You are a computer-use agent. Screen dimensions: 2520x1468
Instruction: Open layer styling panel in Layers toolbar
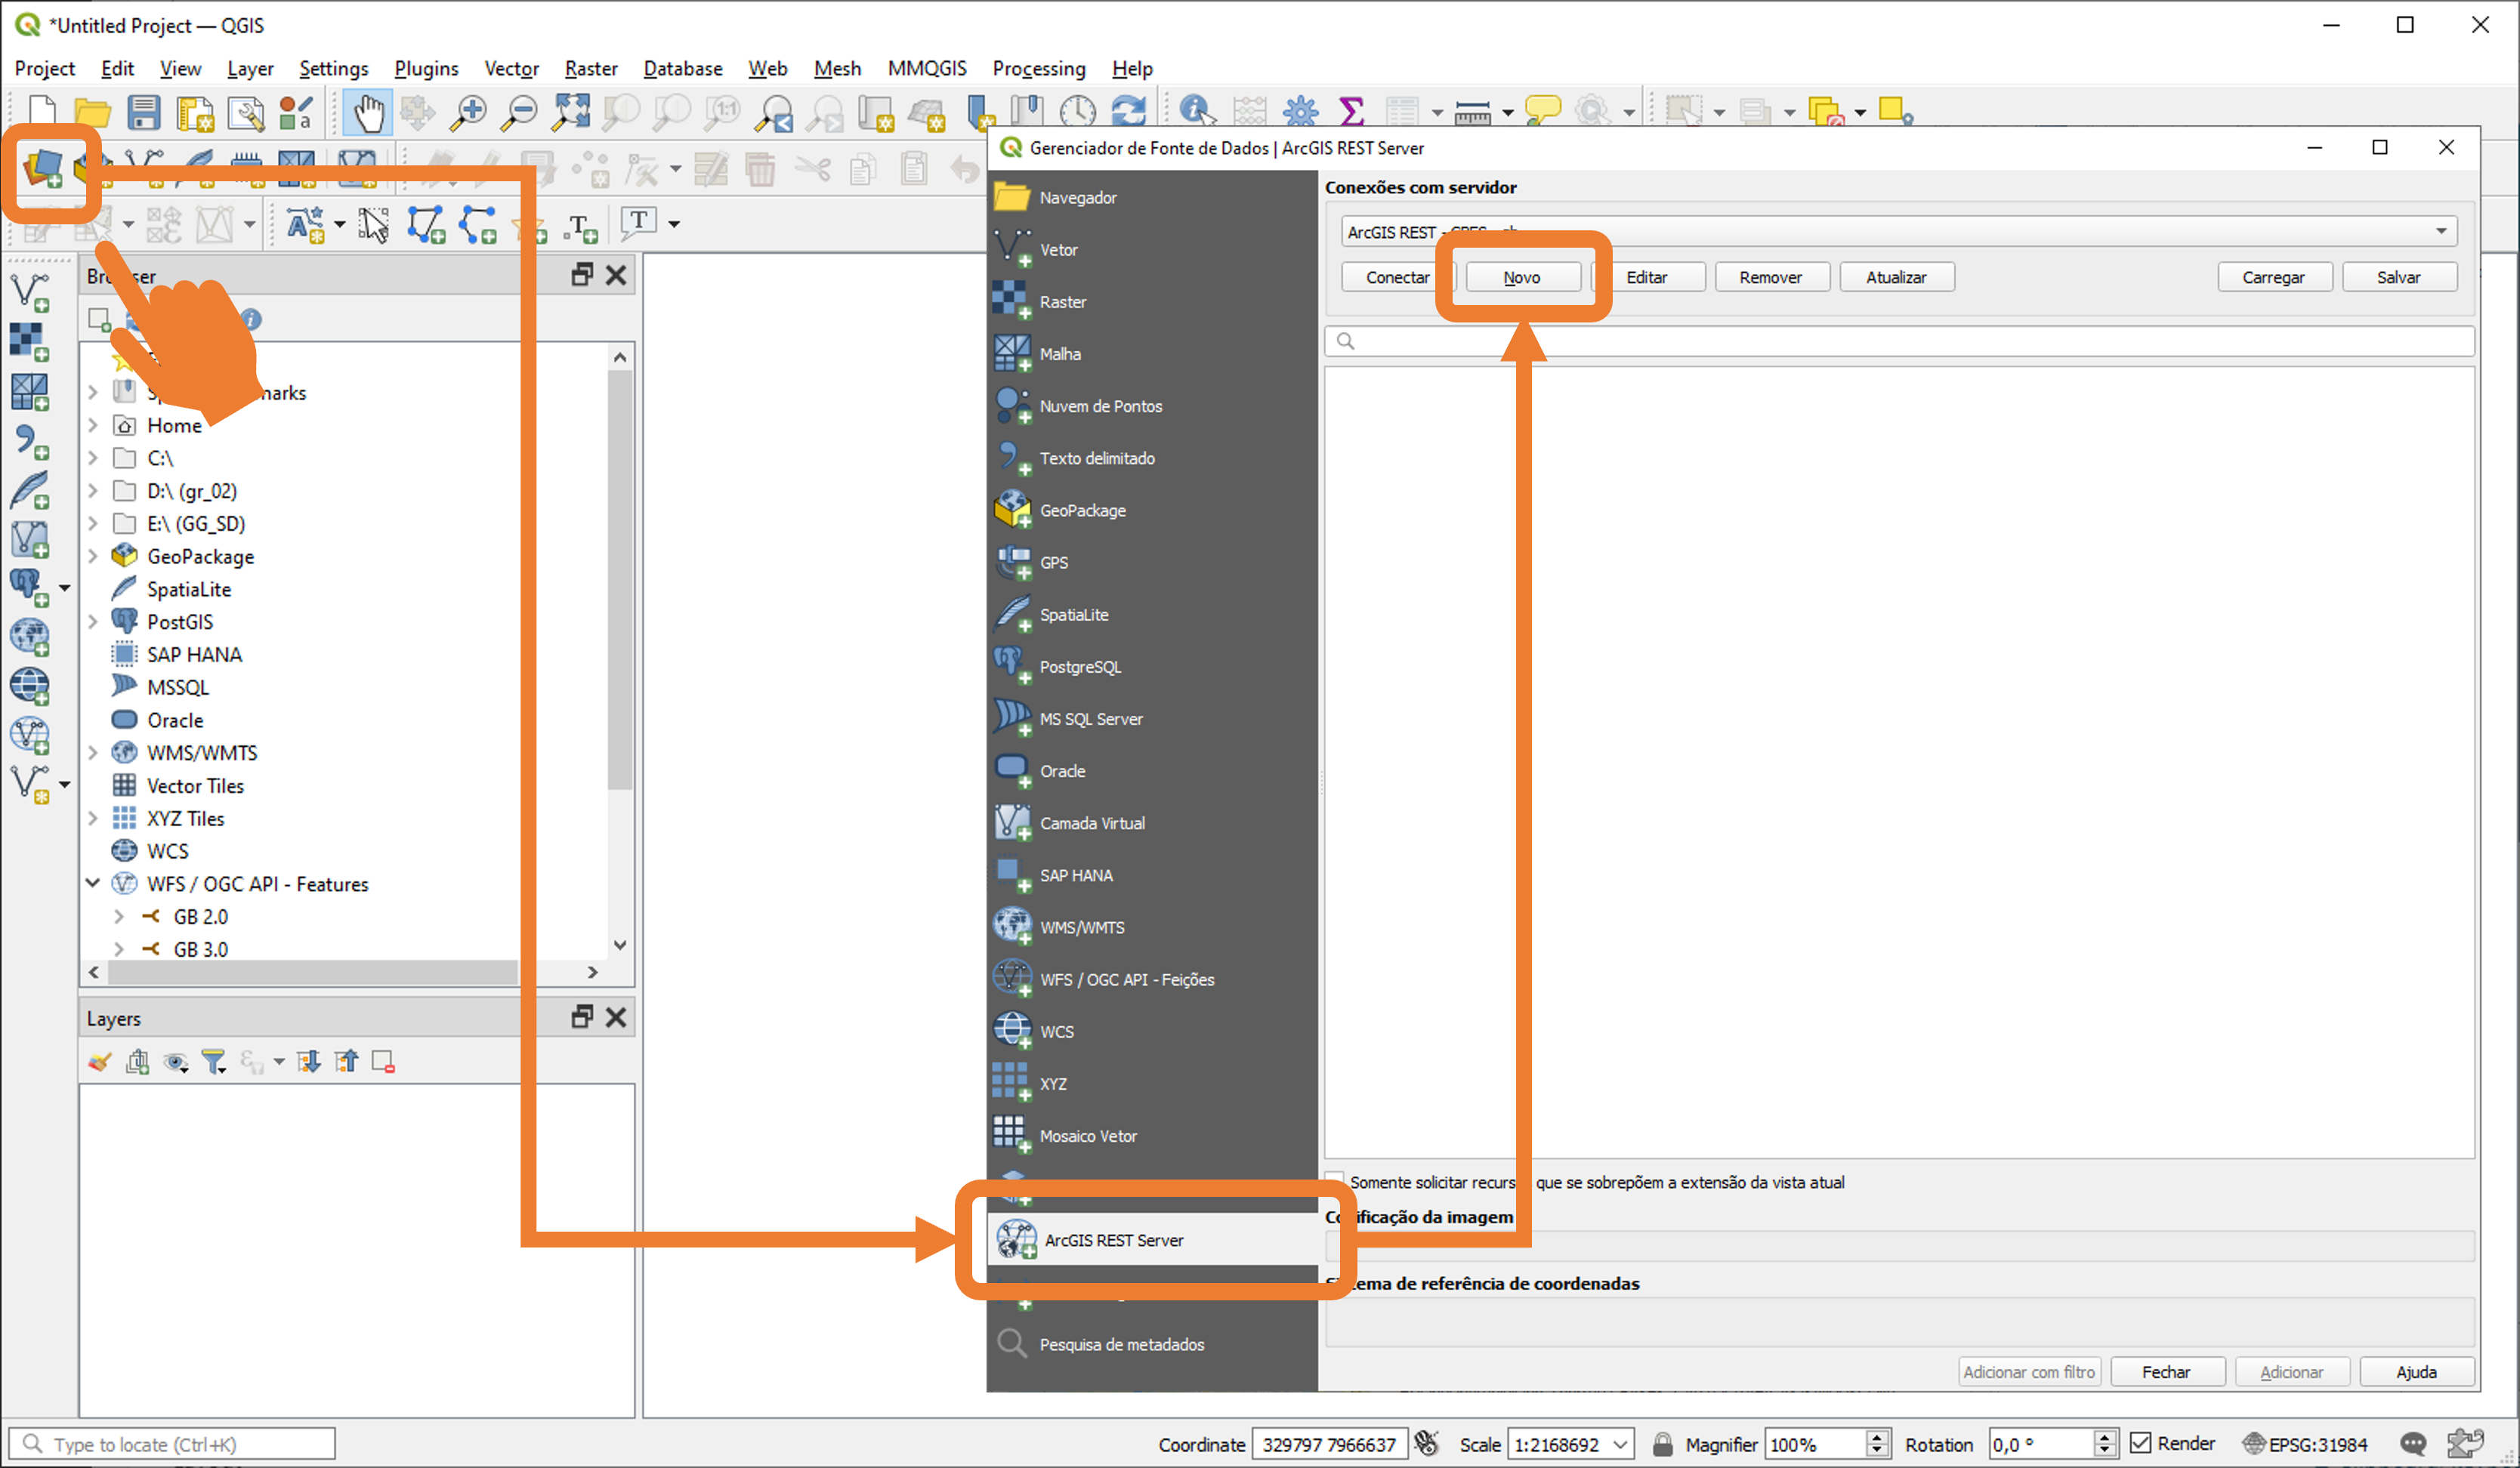[99, 1062]
